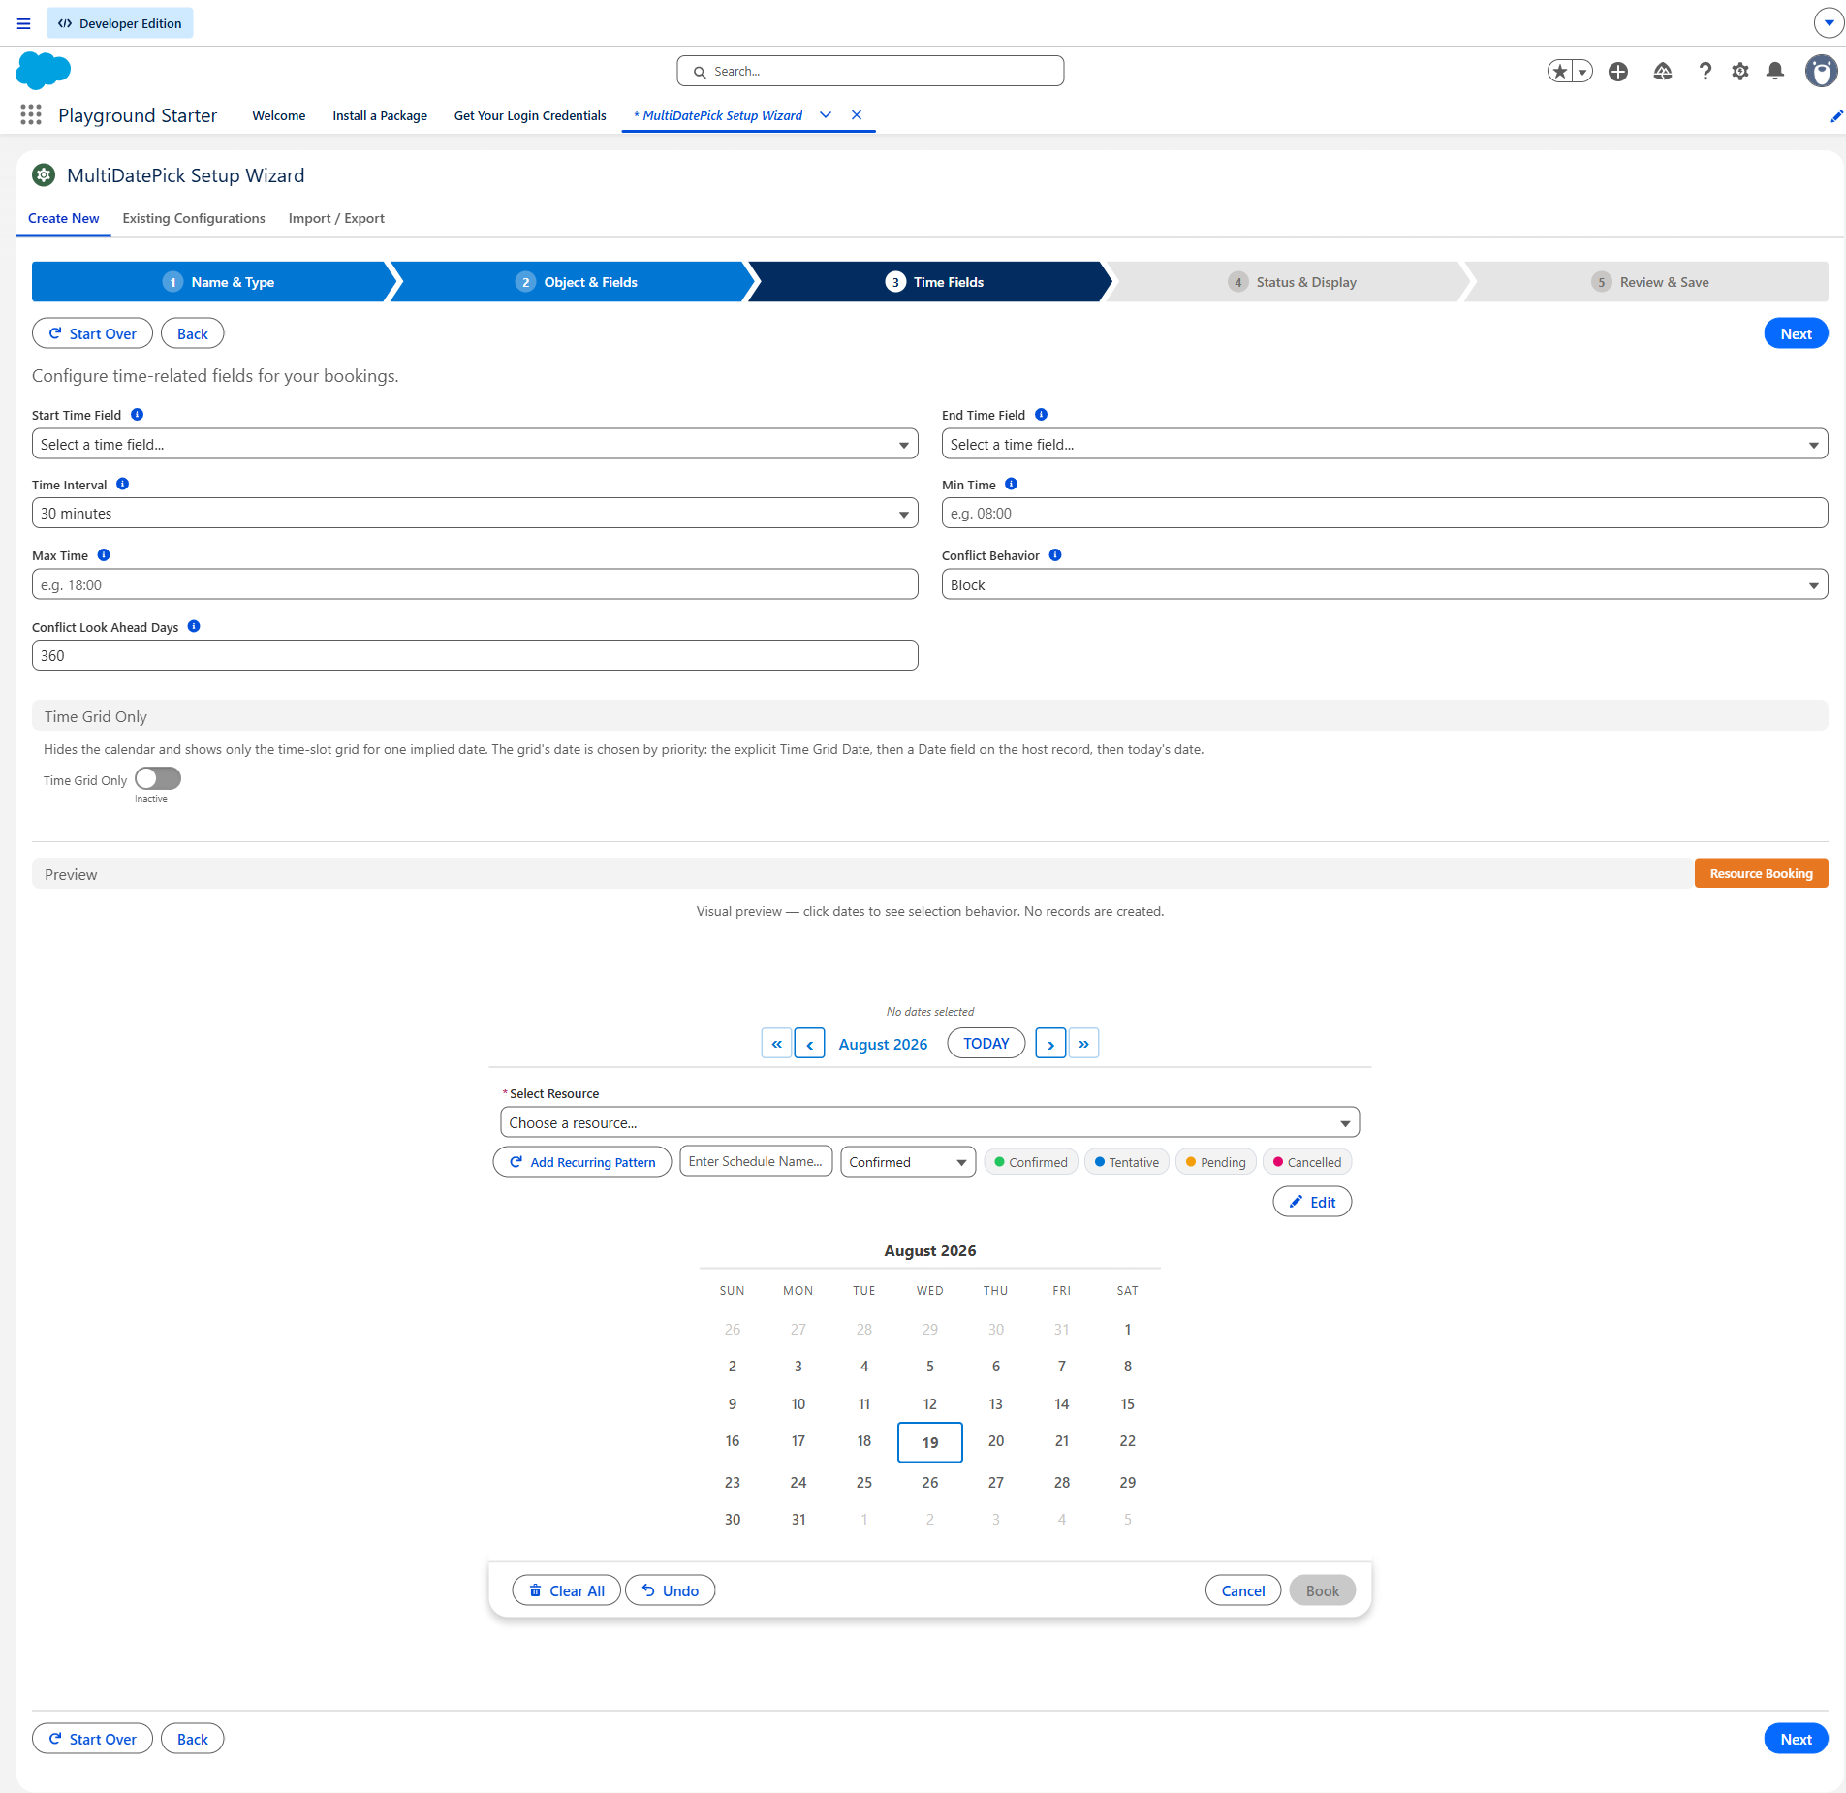Open the Setup gear icon
Screen dimensions: 1846x1793
(1740, 71)
